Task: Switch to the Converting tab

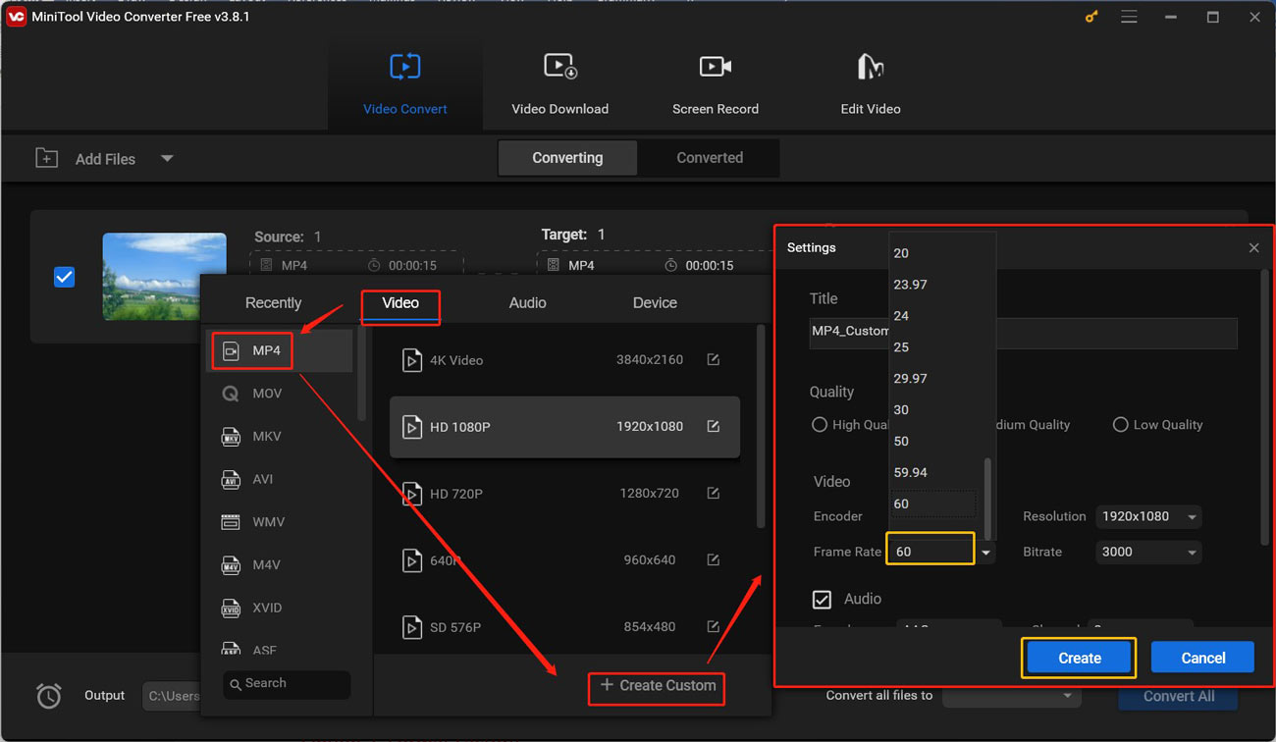Action: pos(567,158)
